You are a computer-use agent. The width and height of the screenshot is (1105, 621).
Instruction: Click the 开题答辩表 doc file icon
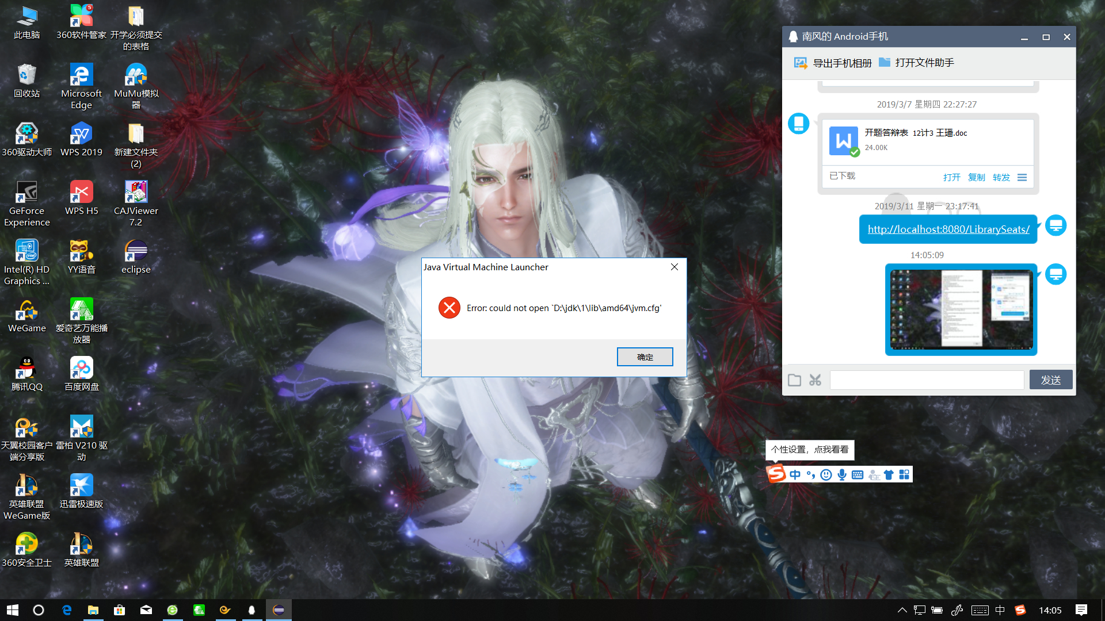(844, 141)
